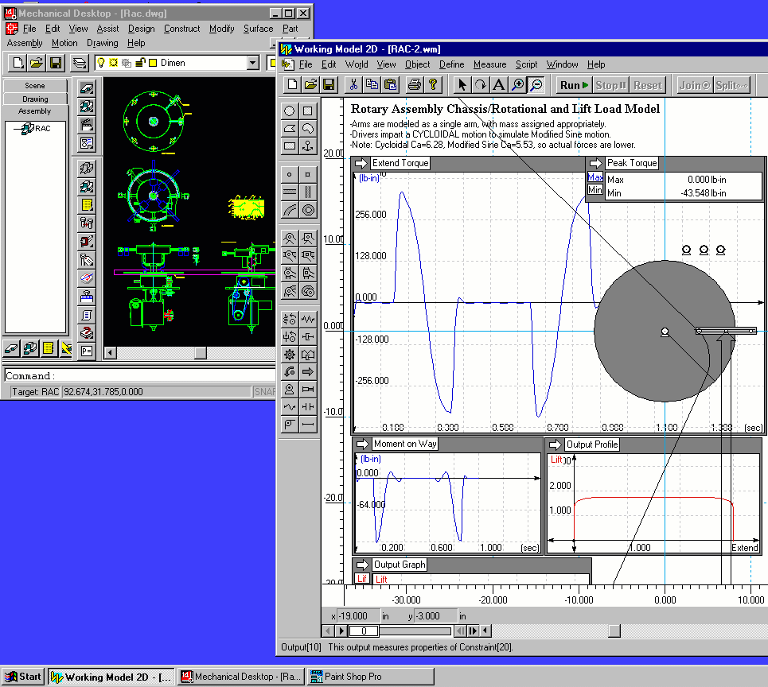This screenshot has width=768, height=687.
Task: Switch to the Drawing tab
Action: tap(35, 99)
